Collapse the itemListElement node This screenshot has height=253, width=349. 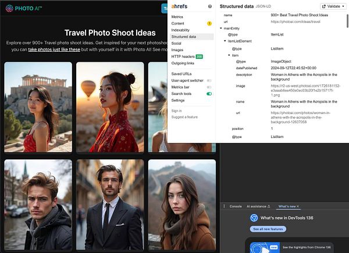[x=225, y=41]
